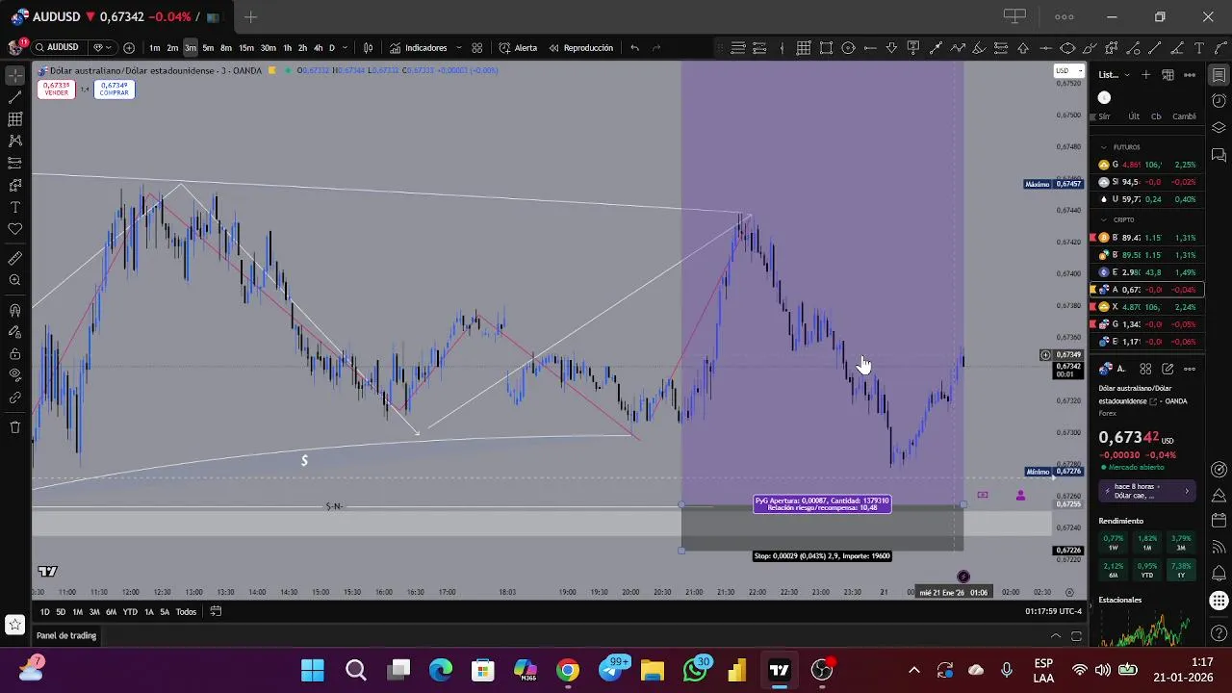Open the alerts clock icon in right sidebar
This screenshot has width=1232, height=693.
(1219, 101)
